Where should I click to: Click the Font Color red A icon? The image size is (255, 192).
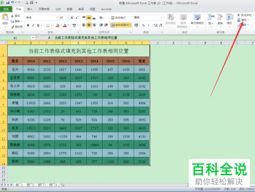(65, 25)
